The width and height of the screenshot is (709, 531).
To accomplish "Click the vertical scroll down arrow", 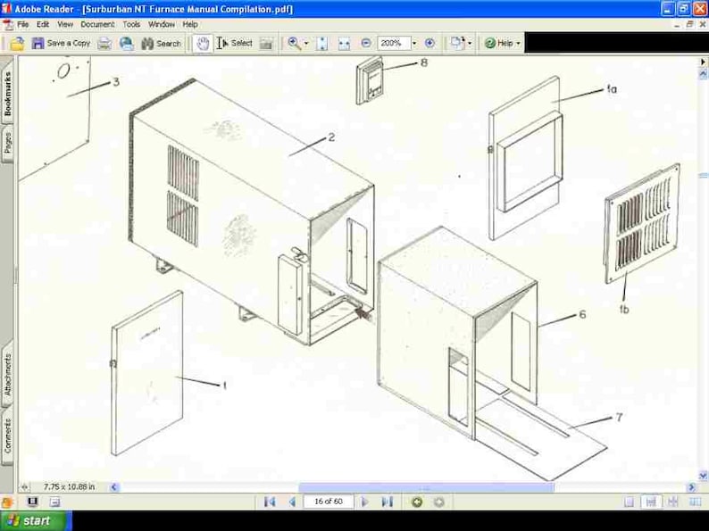I will (x=703, y=476).
